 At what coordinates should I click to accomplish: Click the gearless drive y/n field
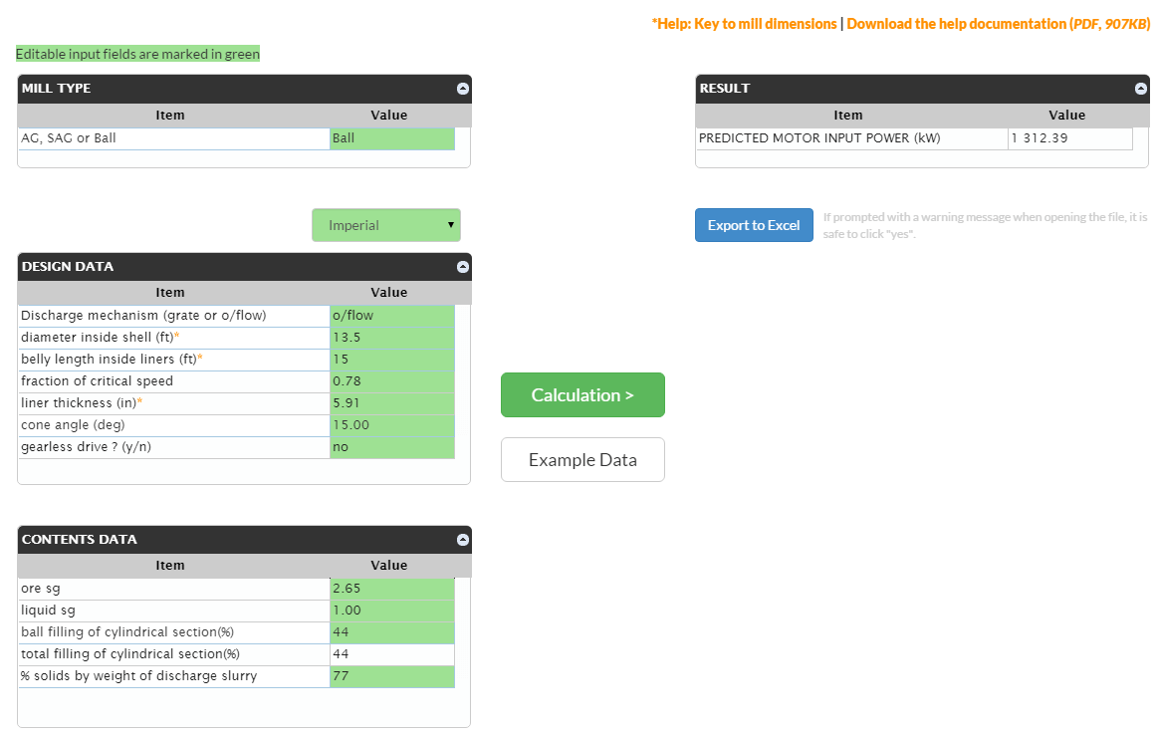(391, 447)
